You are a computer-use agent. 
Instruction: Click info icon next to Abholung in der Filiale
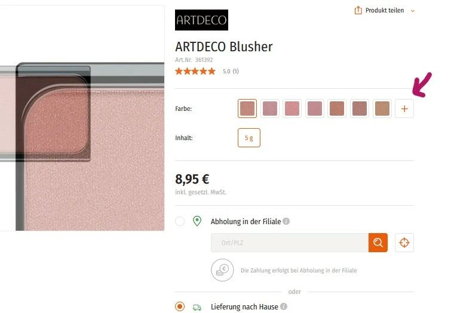[x=286, y=221]
